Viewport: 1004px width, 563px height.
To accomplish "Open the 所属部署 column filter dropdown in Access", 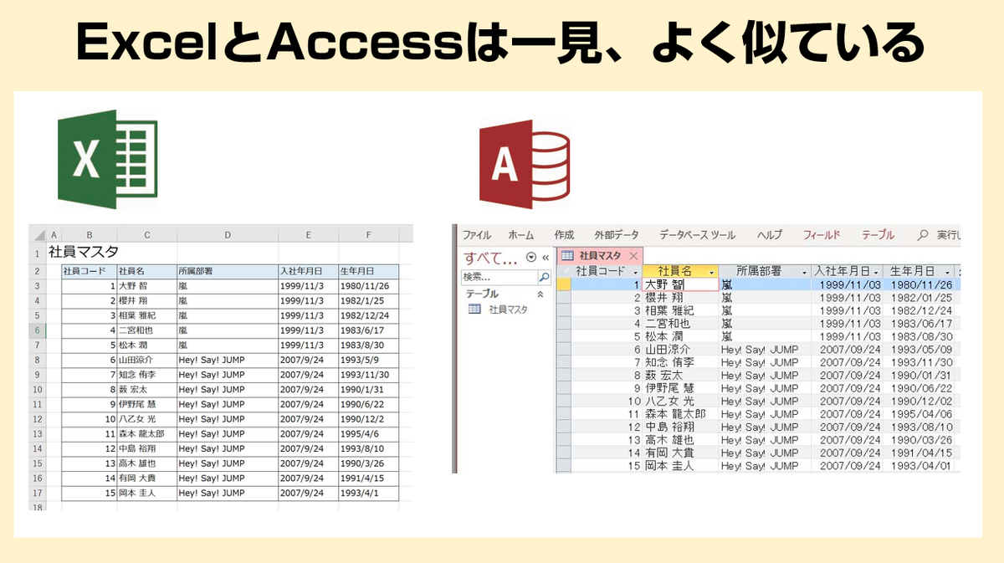I will (x=806, y=272).
